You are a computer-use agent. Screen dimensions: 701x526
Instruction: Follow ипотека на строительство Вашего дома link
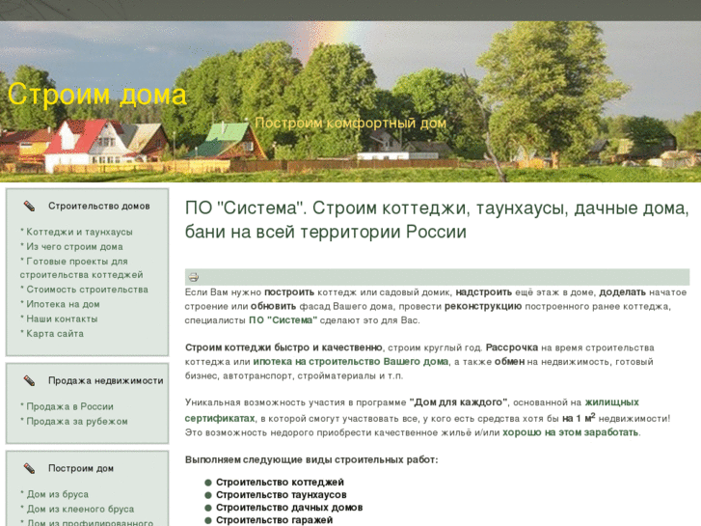point(351,362)
